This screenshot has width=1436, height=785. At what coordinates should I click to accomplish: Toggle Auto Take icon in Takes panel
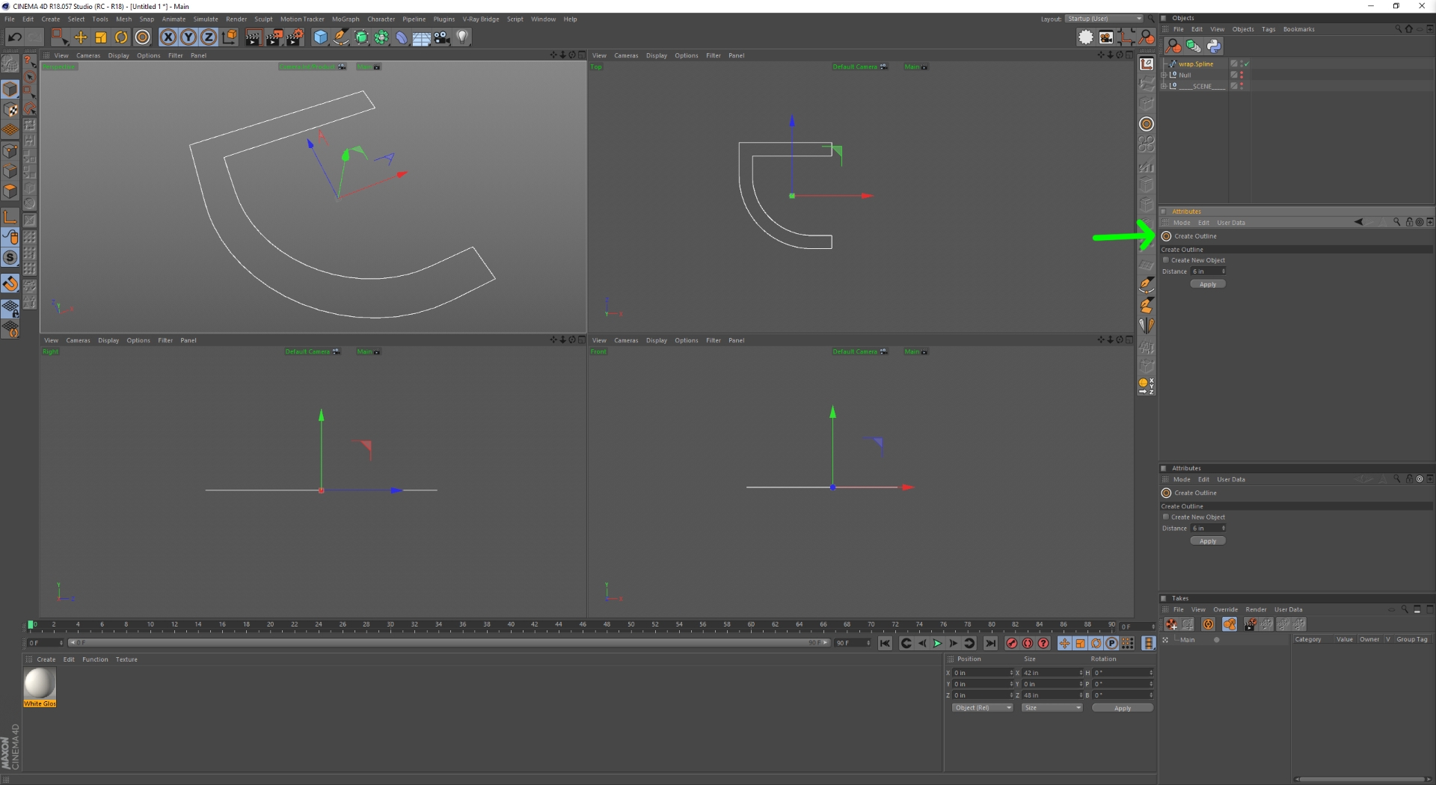[x=1208, y=624]
